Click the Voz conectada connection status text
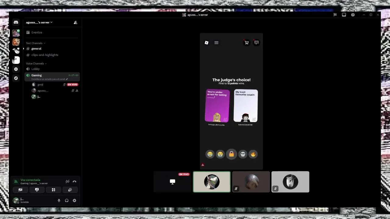 [x=30, y=180]
